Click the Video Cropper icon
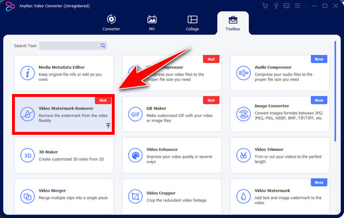 [135, 196]
